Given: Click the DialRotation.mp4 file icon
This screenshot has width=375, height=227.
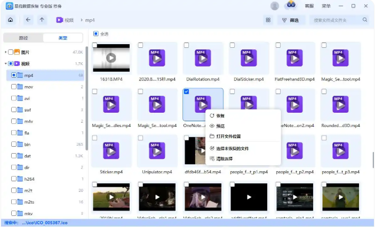Looking at the screenshot, I should (x=203, y=58).
